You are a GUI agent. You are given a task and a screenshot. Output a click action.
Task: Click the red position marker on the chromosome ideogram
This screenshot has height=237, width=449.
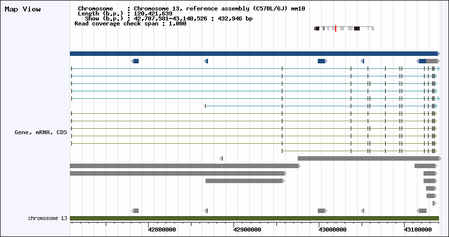click(336, 28)
